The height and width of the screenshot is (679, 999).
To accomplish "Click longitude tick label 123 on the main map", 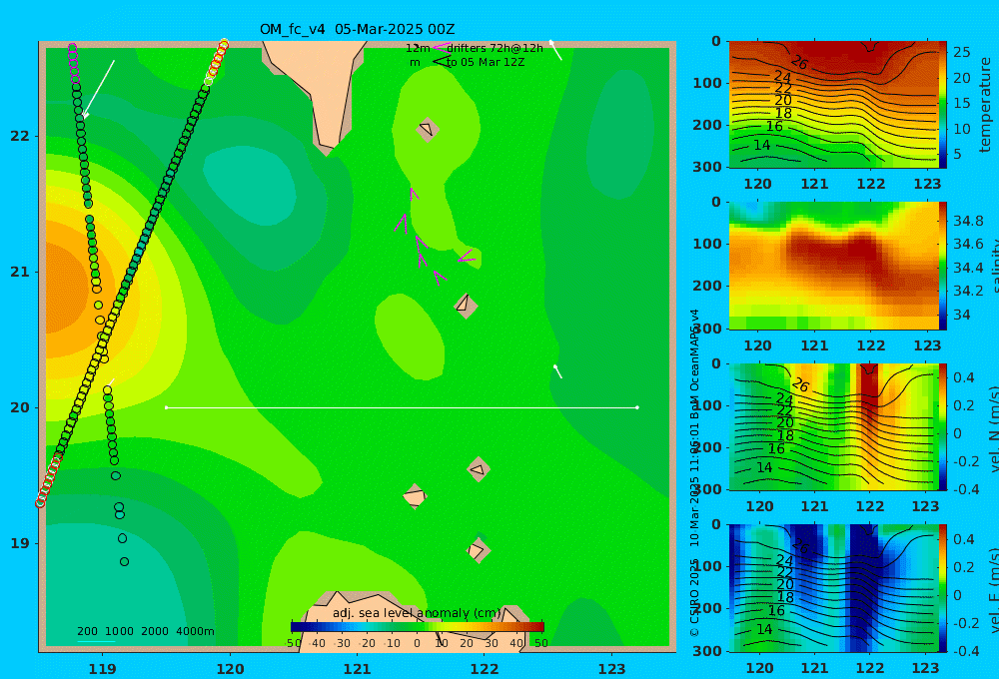I will [612, 669].
